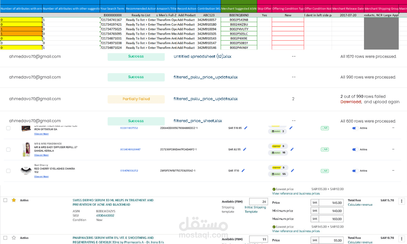Screen dimensions: 407x244
Task: Calculate revenue for Swiss Dermo Serum
Action: pyautogui.click(x=360, y=205)
